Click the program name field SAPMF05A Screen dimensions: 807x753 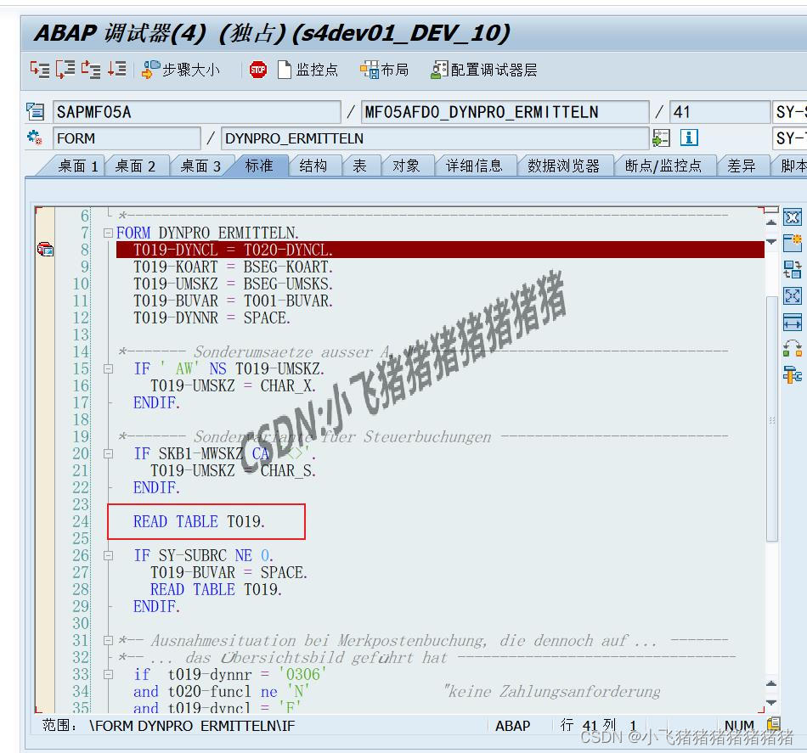(x=196, y=111)
